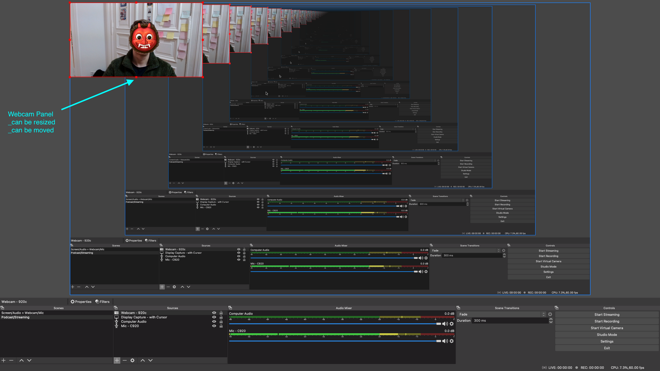The height and width of the screenshot is (371, 660).
Task: Increase Duration with stepper up arrow
Action: coord(551,319)
